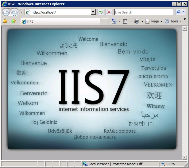Viewport: 189px width, 168px height.
Task: Expand the Print dropdown arrow
Action: [x=142, y=21]
